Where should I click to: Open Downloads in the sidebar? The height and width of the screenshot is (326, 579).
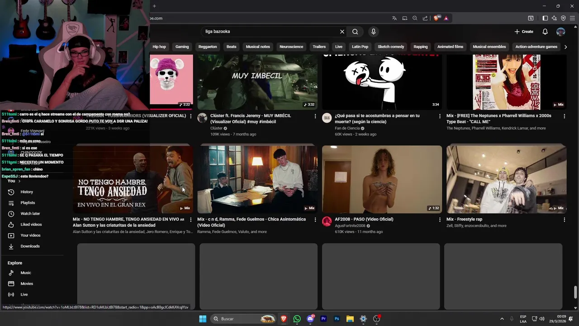coord(30,246)
